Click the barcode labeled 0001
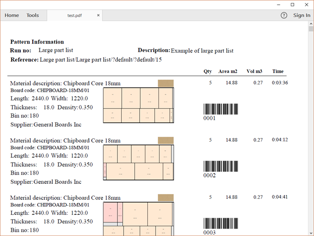Image resolution: width=314 pixels, height=236 pixels. pos(220,109)
